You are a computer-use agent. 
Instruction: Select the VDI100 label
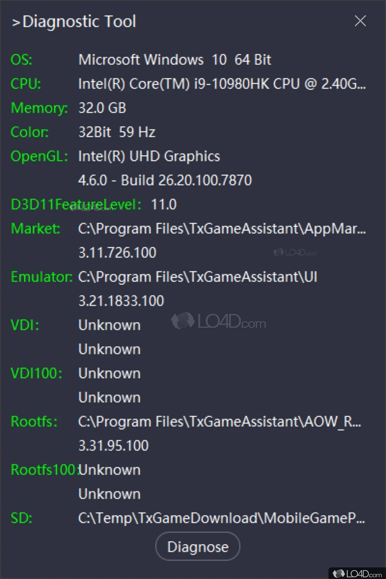click(x=36, y=373)
